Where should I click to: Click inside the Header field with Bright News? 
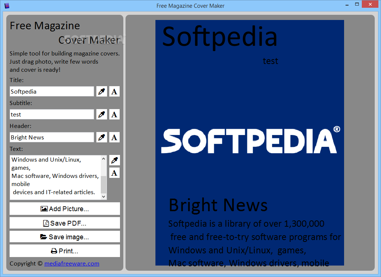[52, 137]
